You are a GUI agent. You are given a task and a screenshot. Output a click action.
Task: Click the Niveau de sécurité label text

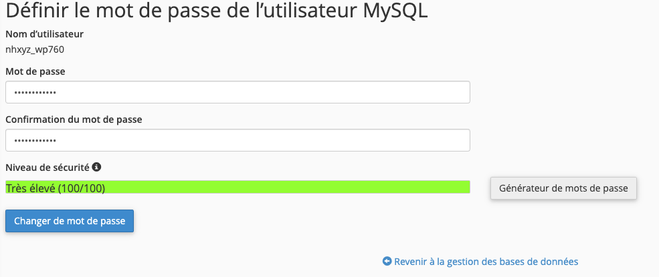coord(48,168)
